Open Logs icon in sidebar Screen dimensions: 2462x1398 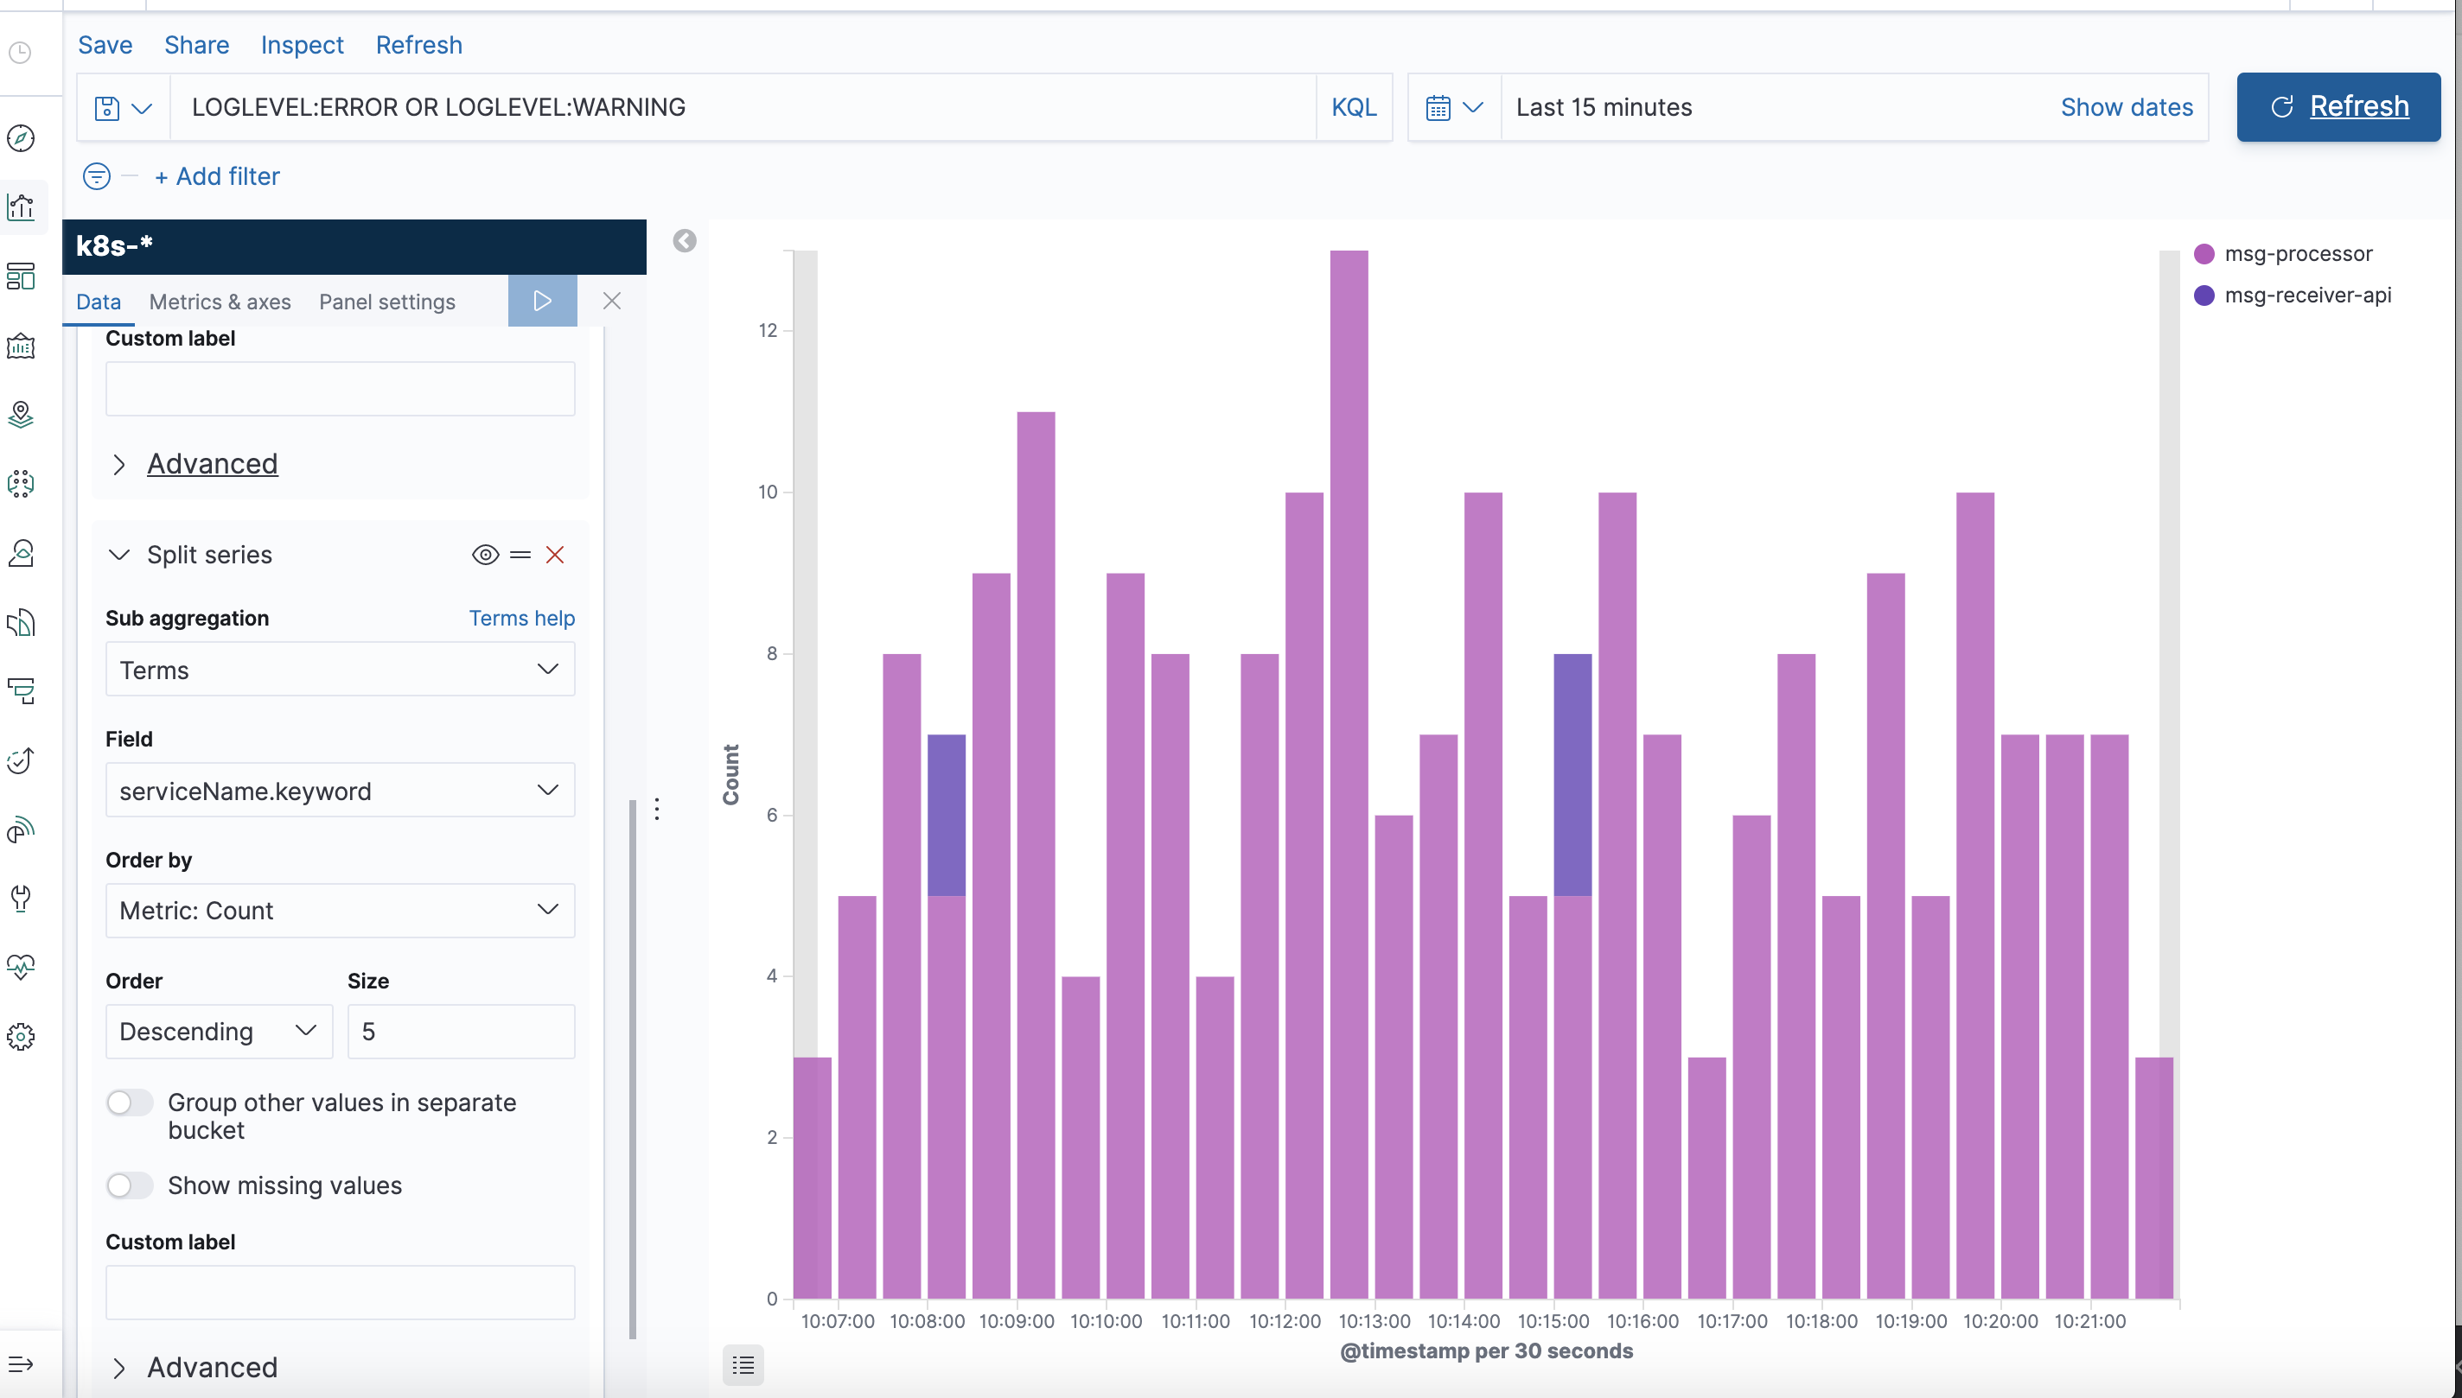point(20,622)
